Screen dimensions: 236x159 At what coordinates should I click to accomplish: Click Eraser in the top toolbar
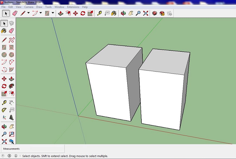(x=15, y=13)
